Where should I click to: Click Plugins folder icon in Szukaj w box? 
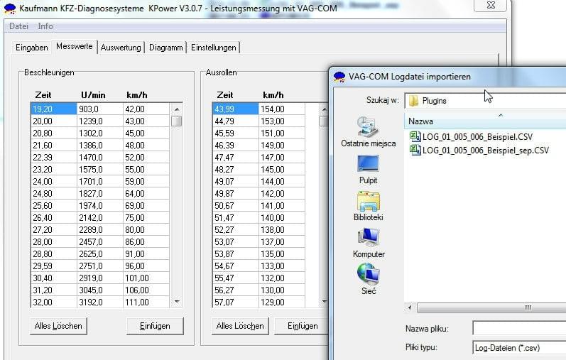coord(414,101)
